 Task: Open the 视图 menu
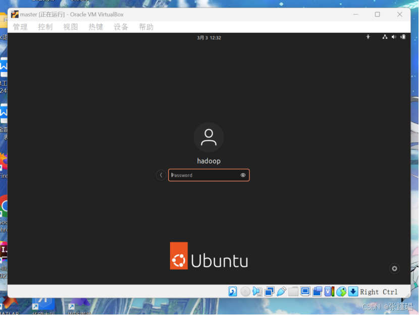[71, 27]
